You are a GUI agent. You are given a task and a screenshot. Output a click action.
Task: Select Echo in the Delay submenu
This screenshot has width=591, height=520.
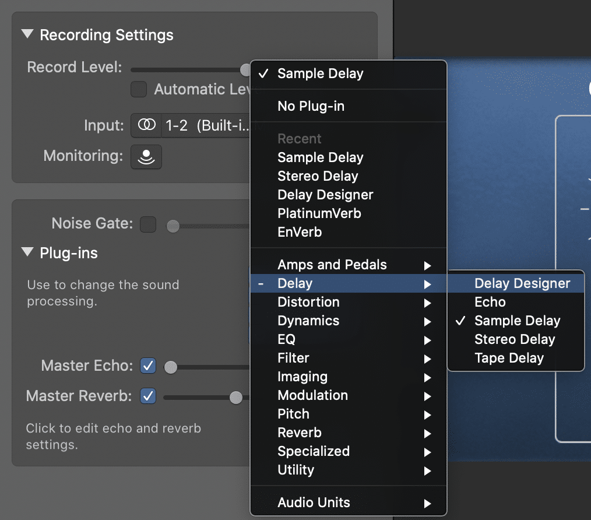coord(491,301)
